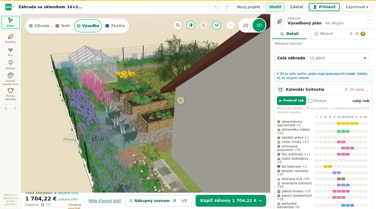Image resolution: width=376 pixels, height=209 pixels.
Task: Click the project title Záhrada so skleníkom
Action: pyautogui.click(x=50, y=7)
